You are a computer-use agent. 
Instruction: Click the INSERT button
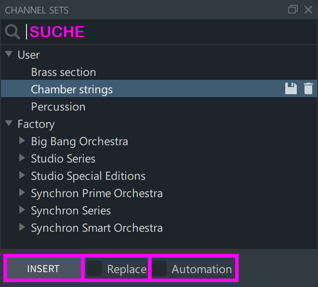pos(43,268)
